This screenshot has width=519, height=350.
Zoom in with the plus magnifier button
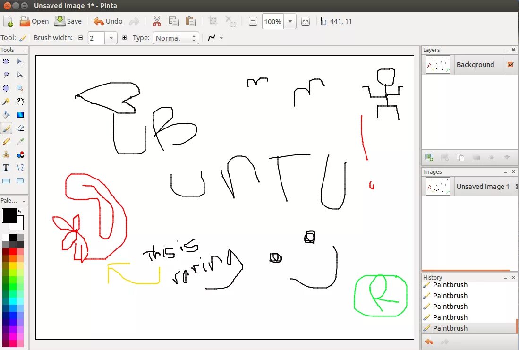(306, 22)
